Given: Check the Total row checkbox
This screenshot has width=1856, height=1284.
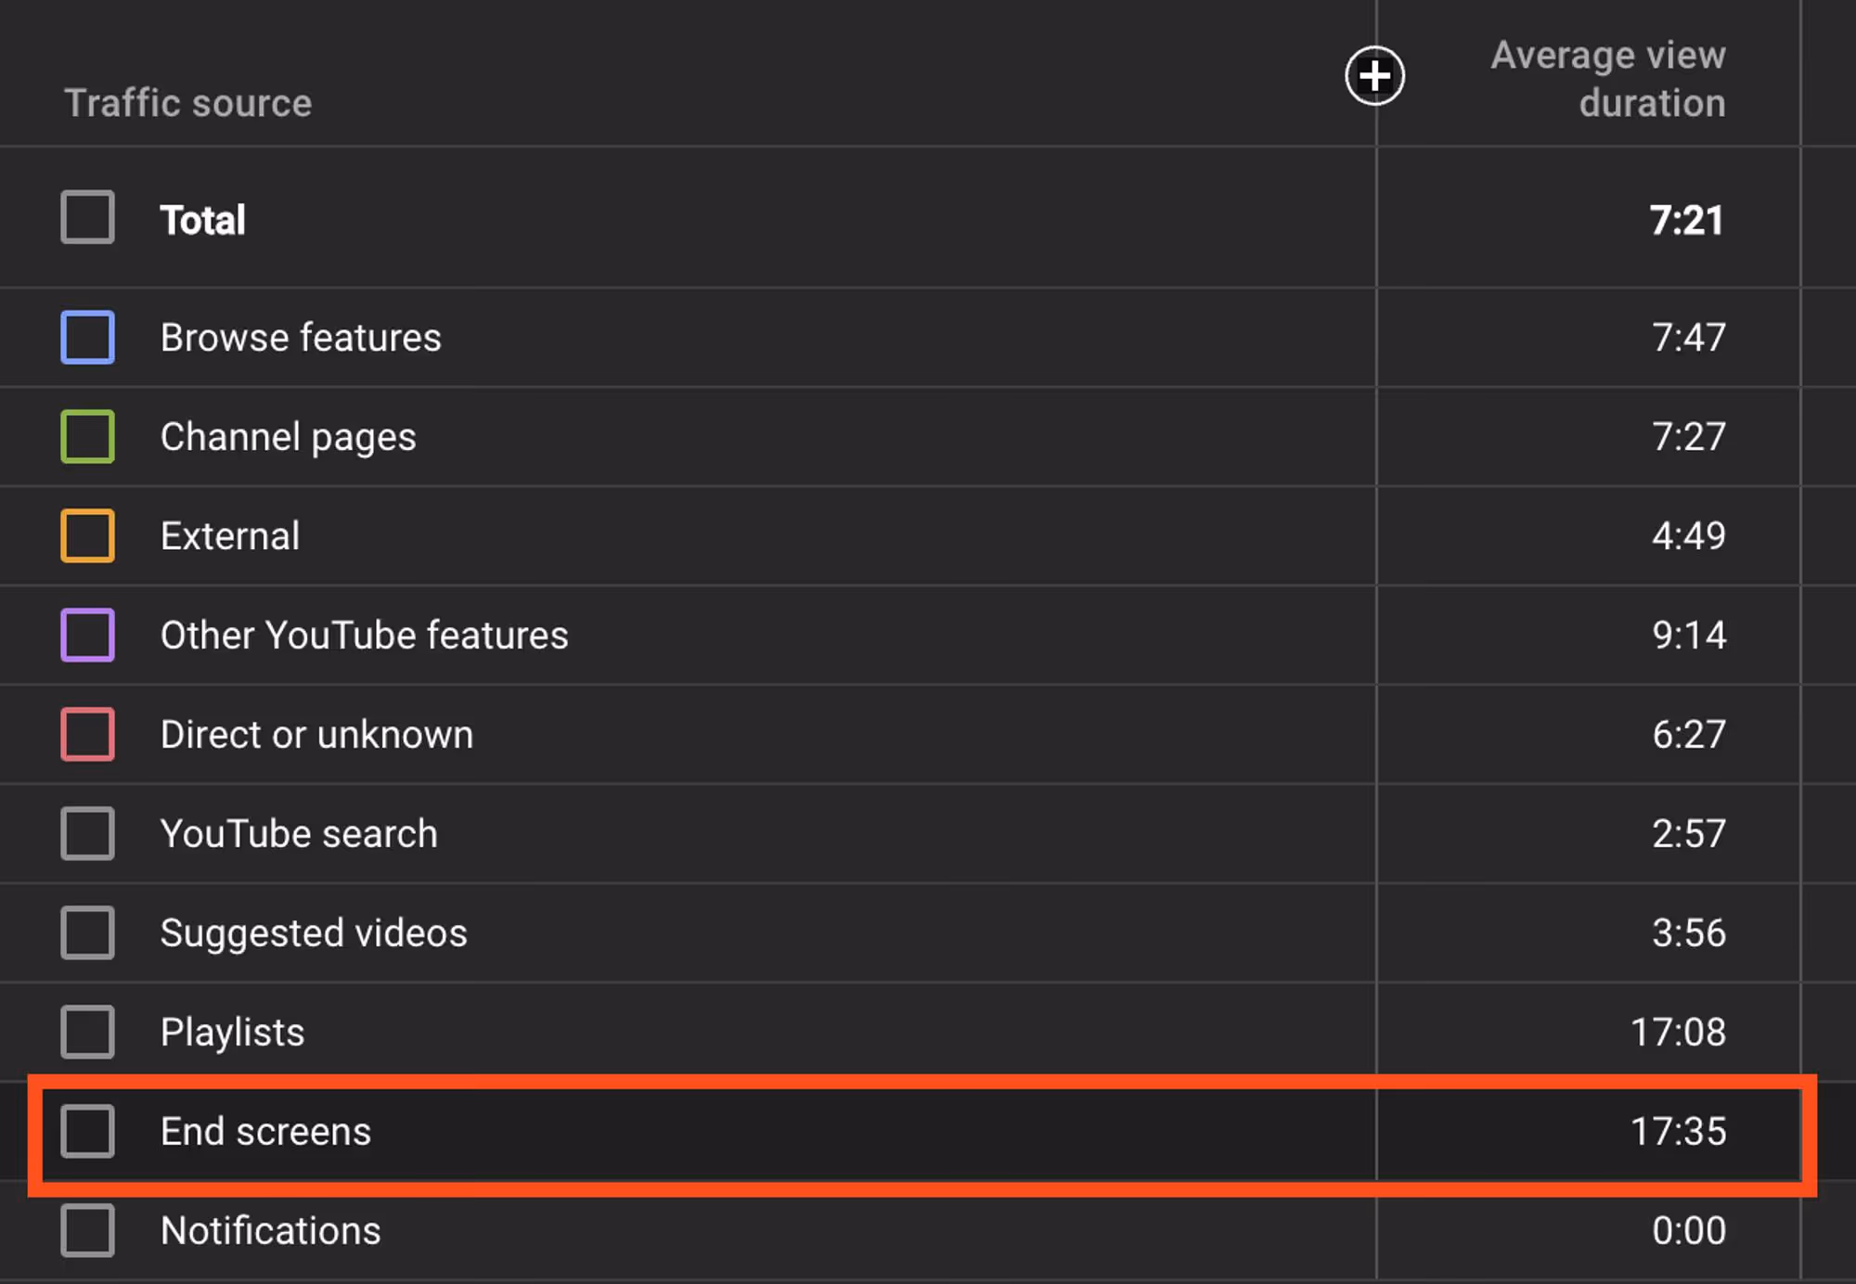Looking at the screenshot, I should pos(88,218).
